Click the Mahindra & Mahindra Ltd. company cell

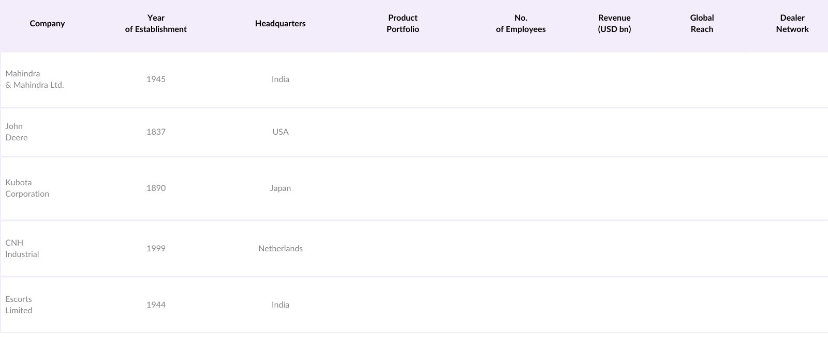pos(35,79)
